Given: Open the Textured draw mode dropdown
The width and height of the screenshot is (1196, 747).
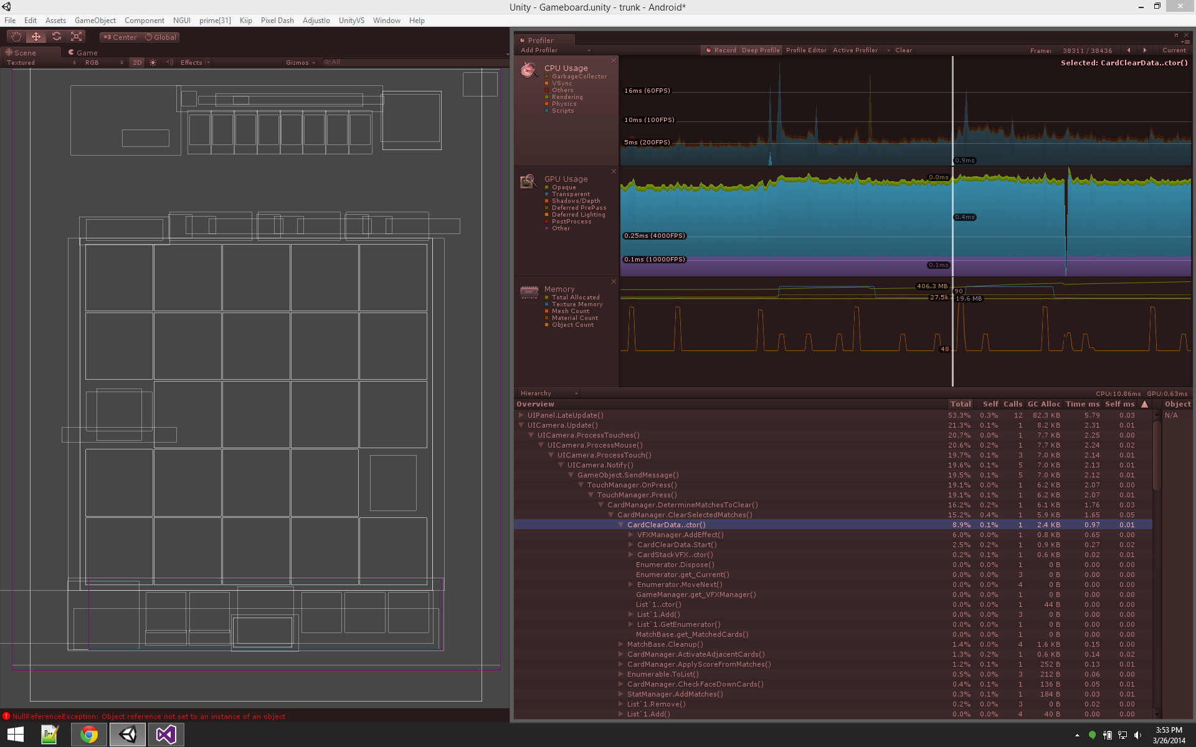Looking at the screenshot, I should [x=41, y=62].
